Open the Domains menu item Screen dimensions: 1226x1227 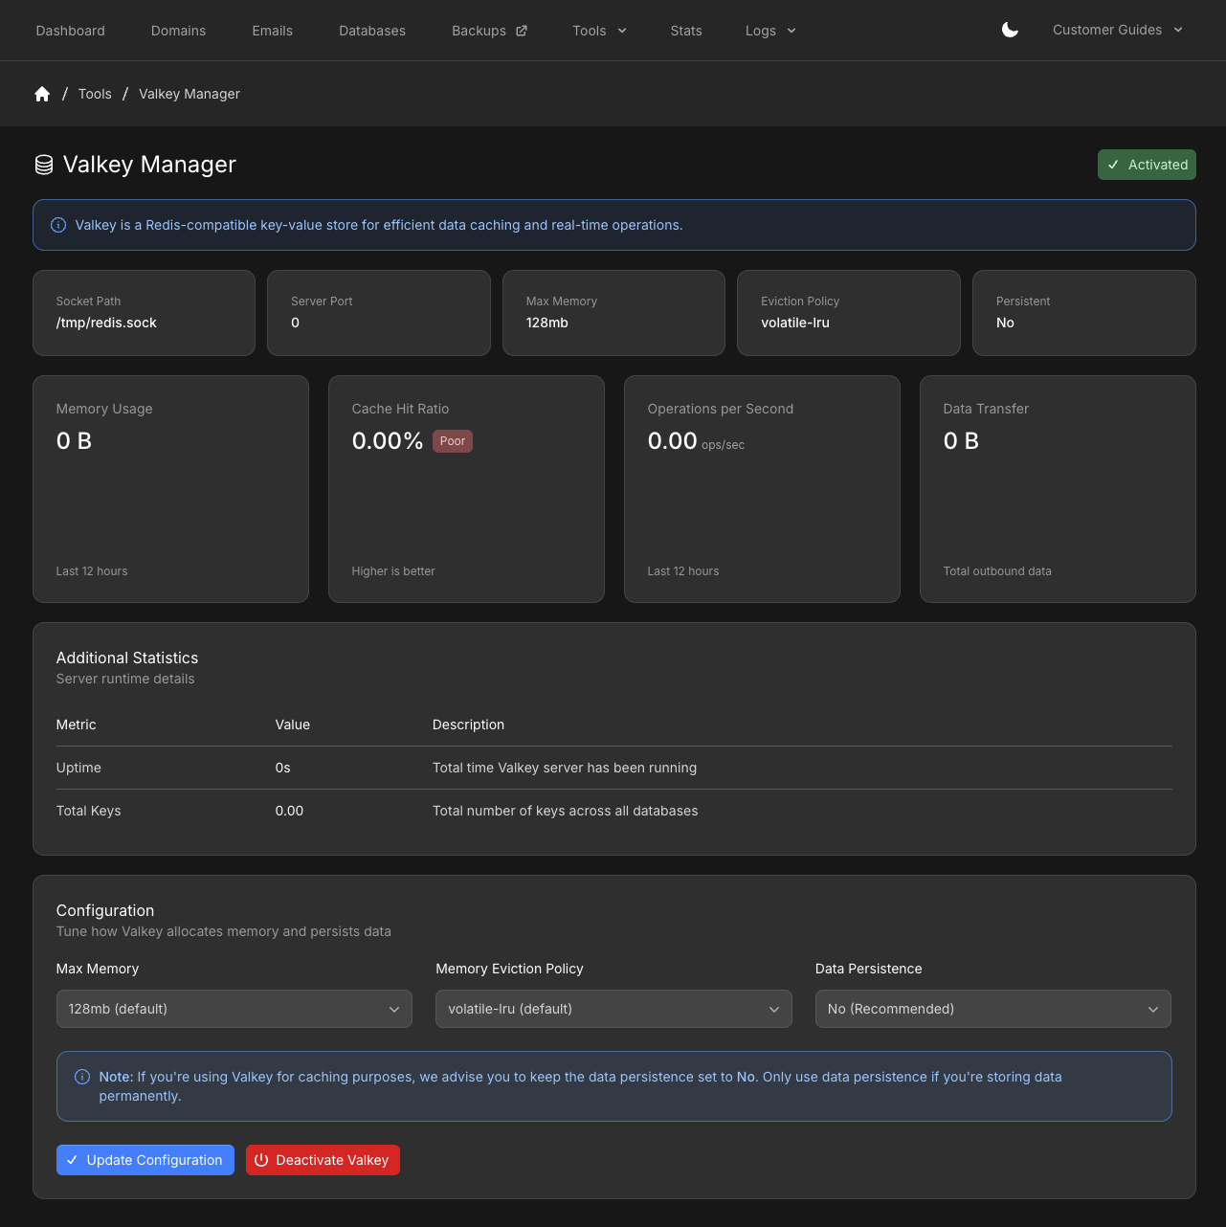coord(178,31)
